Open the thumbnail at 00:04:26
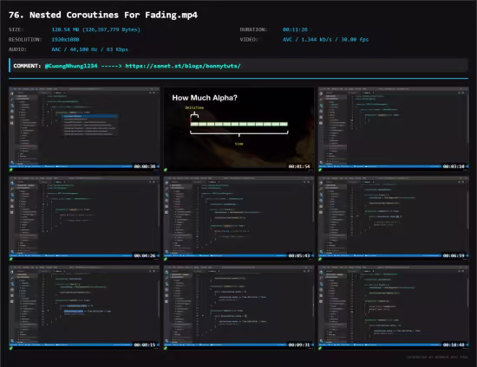This screenshot has height=367, width=477. pyautogui.click(x=84, y=219)
